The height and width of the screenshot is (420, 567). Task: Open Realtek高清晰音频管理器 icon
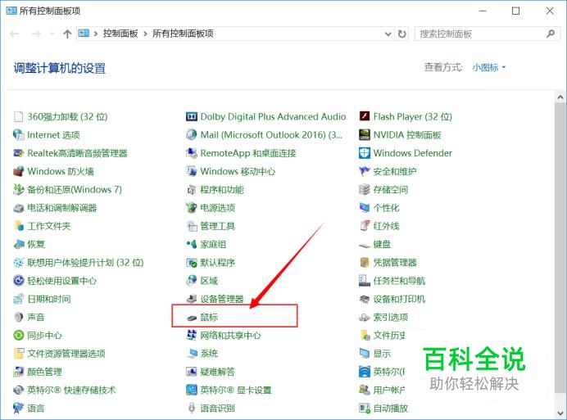[x=18, y=153]
